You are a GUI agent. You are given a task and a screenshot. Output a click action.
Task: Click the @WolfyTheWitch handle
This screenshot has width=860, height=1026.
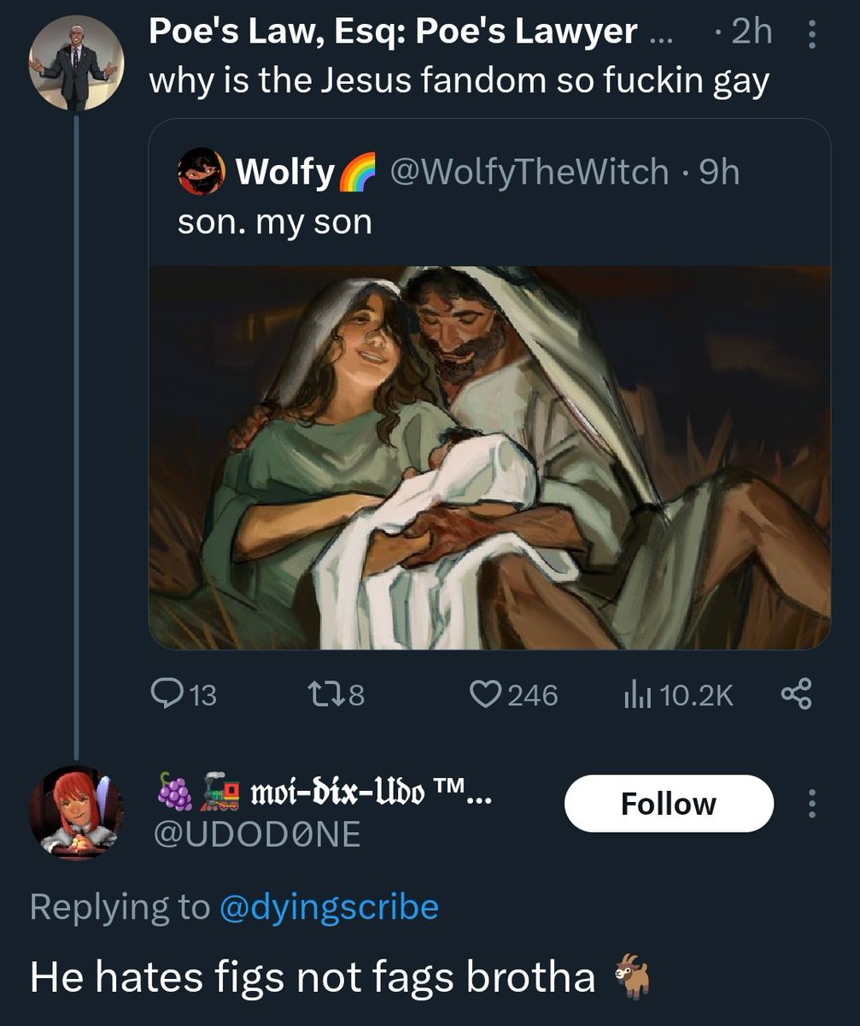529,173
